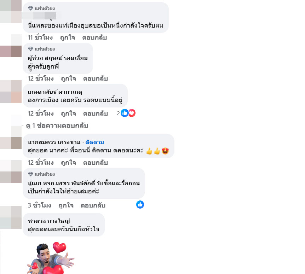Open เกษดาพันธ์ ผากาเกตุ's profile
The height and width of the screenshot is (274, 305).
pyautogui.click(x=55, y=92)
